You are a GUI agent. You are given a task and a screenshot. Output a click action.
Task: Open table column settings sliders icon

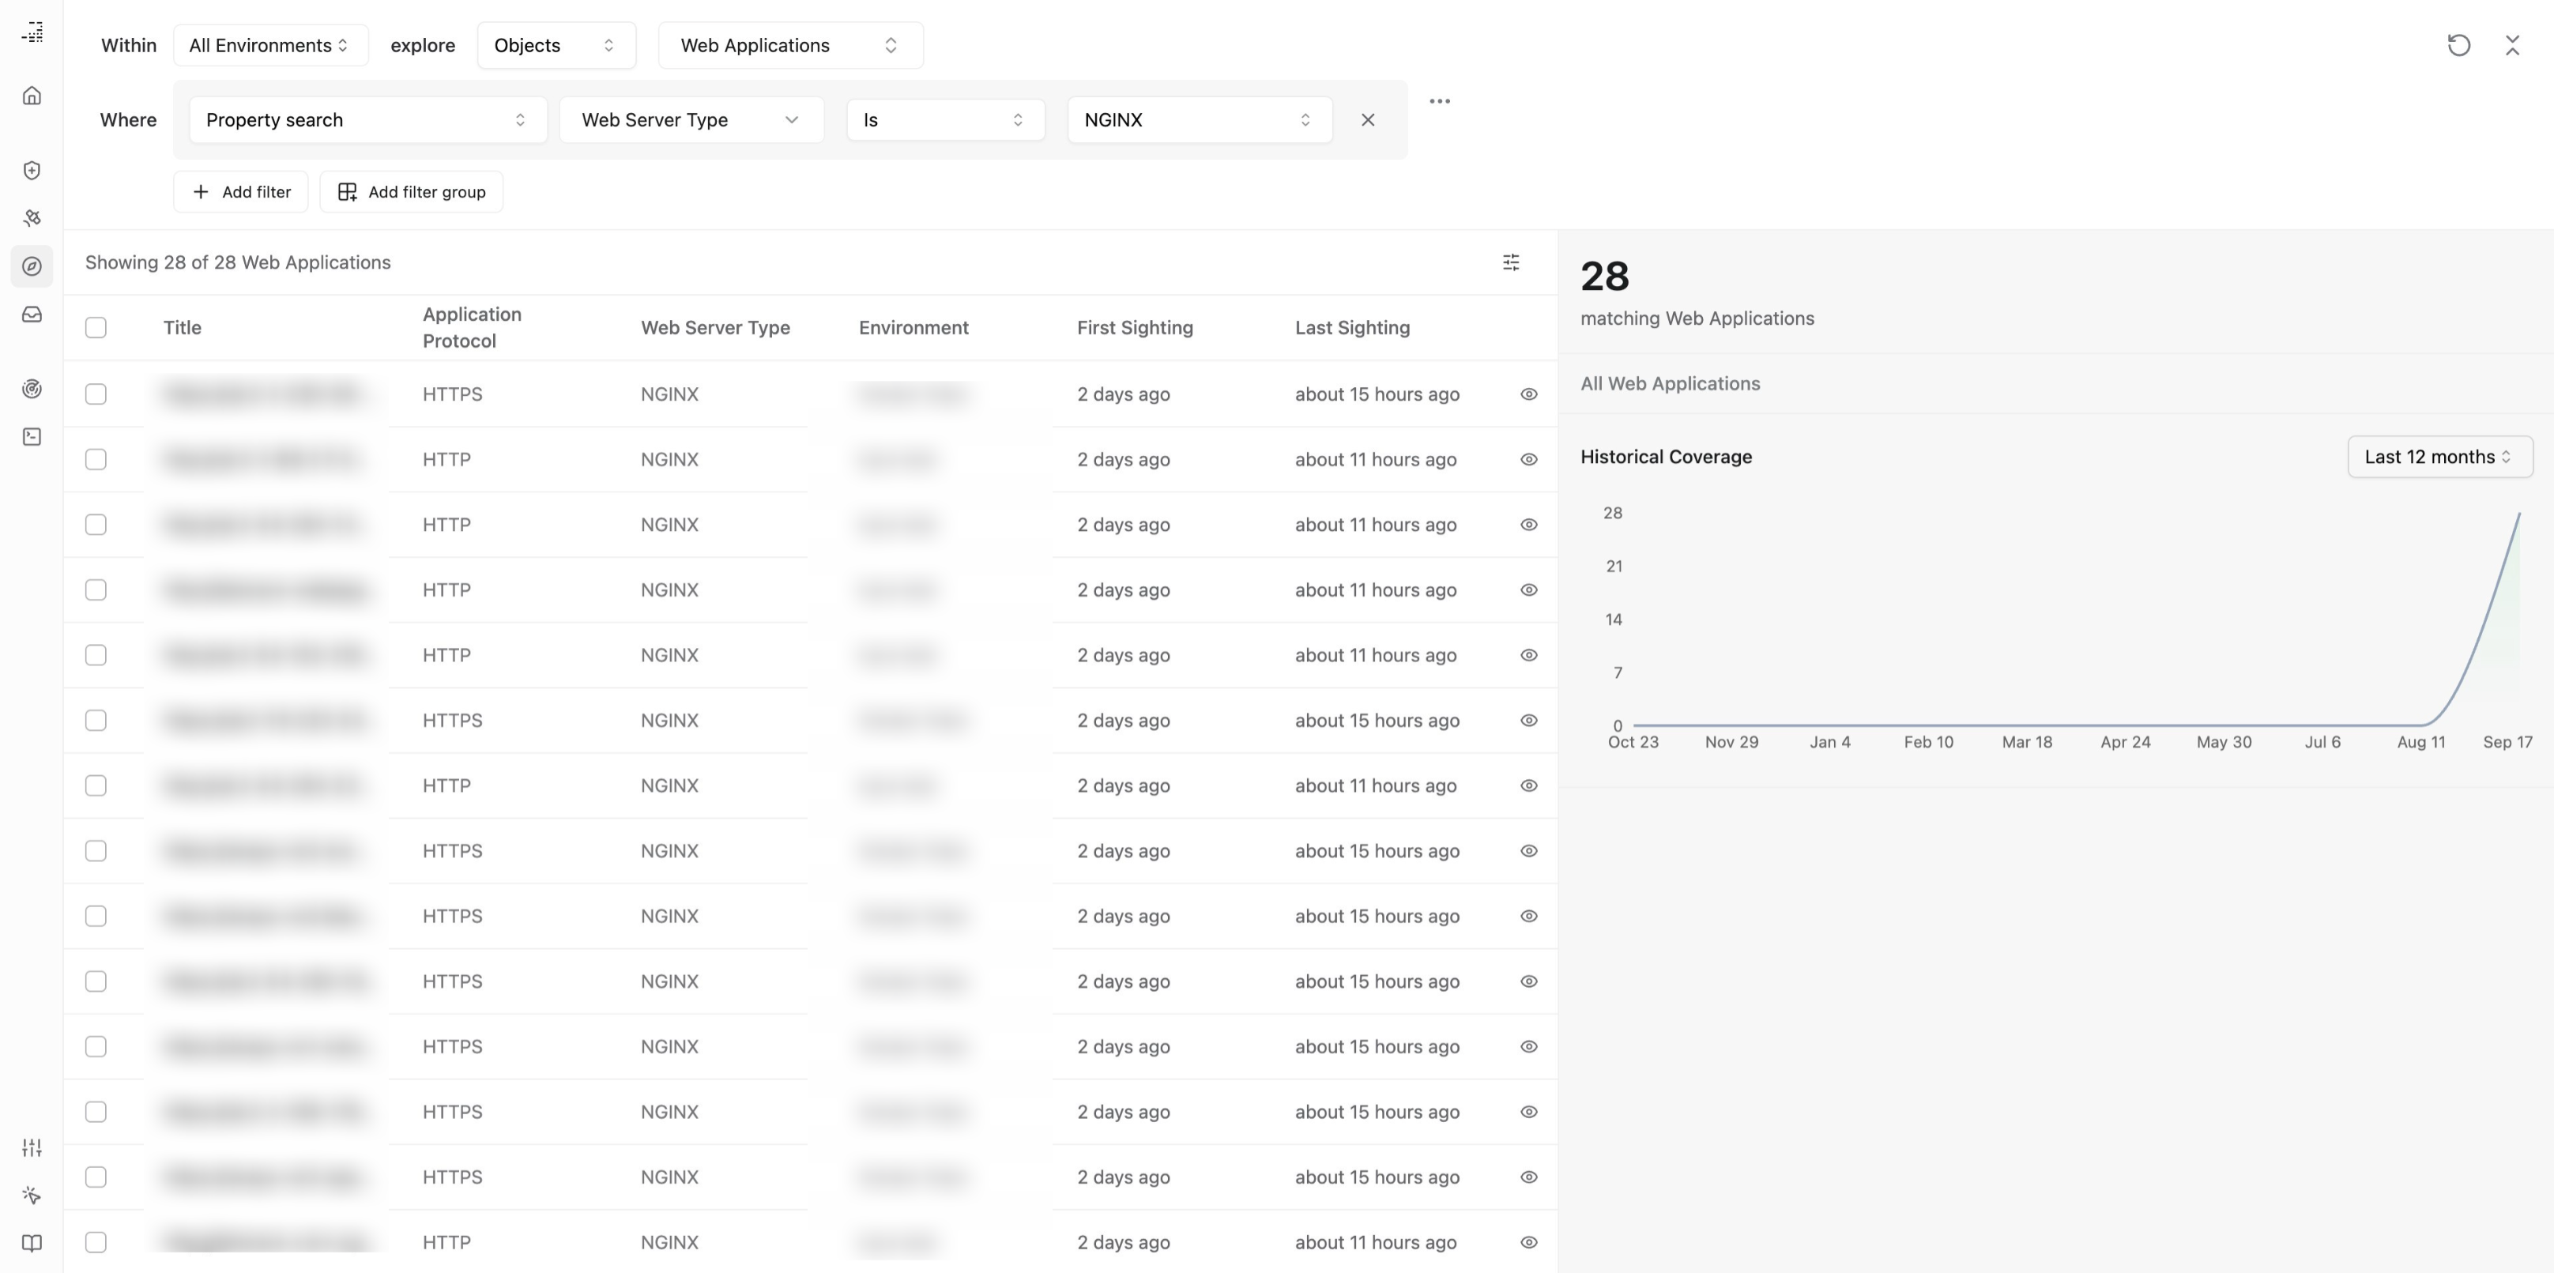1510,262
